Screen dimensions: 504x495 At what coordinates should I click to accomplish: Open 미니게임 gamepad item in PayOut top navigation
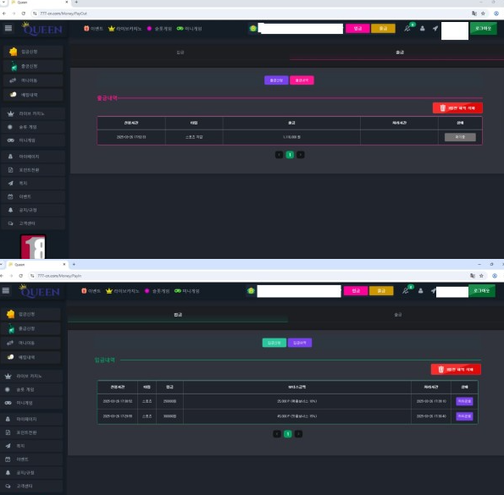[190, 29]
